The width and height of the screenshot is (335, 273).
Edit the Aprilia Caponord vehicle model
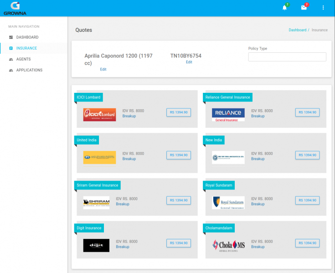(103, 69)
